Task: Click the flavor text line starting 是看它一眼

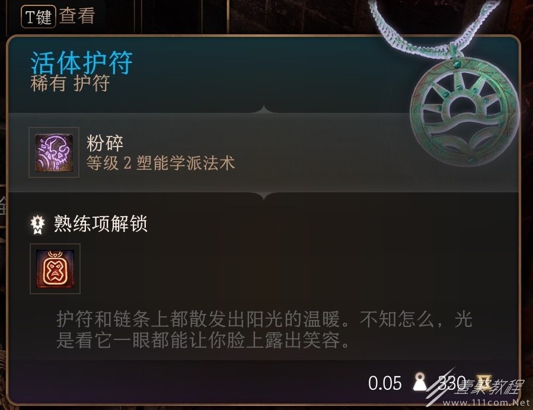Action: click(203, 340)
